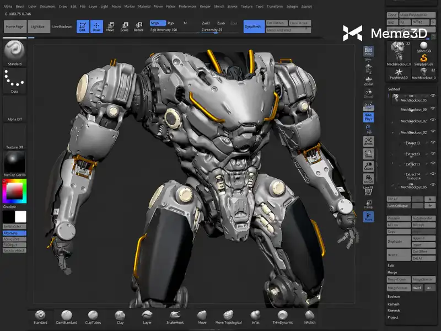The width and height of the screenshot is (441, 331).
Task: Collapse the Subtool panel header
Action: [x=394, y=89]
